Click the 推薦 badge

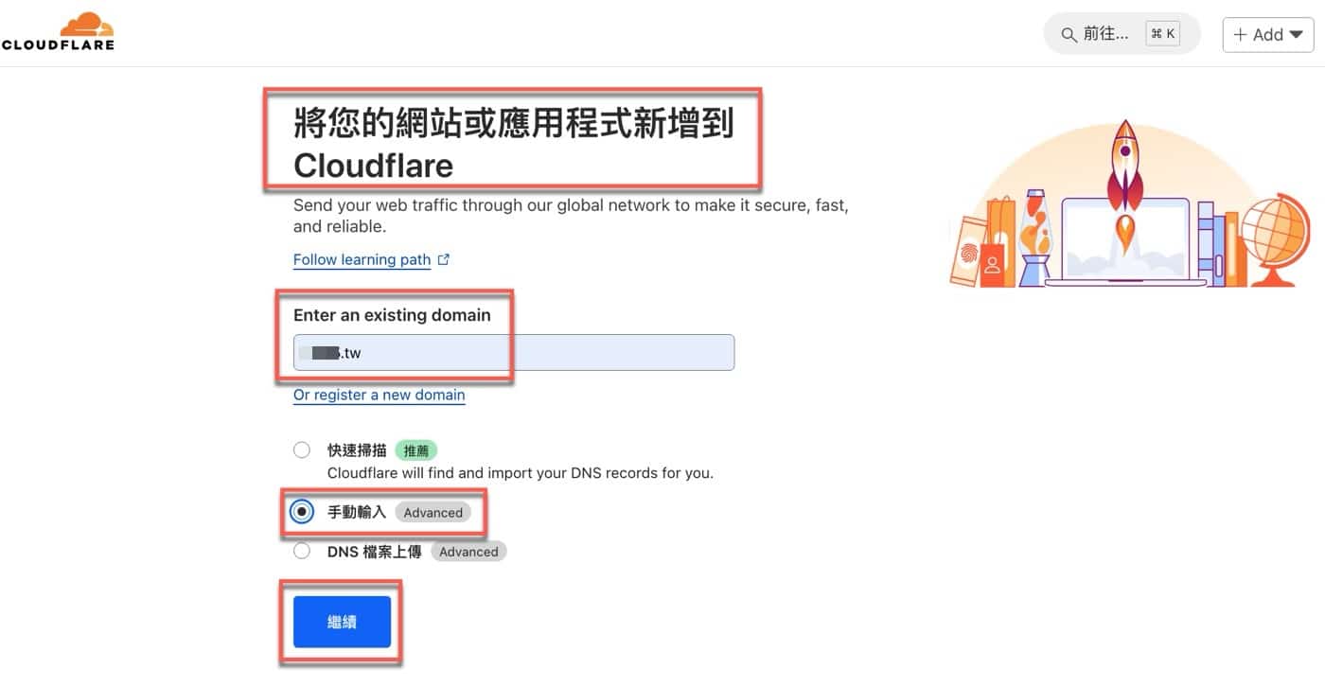[416, 450]
